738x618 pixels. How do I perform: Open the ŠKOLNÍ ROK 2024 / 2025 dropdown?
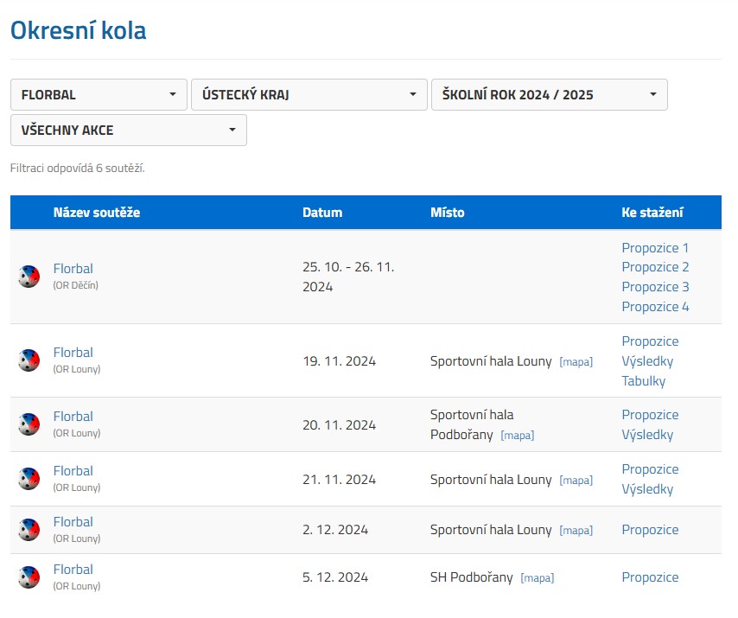pos(550,94)
